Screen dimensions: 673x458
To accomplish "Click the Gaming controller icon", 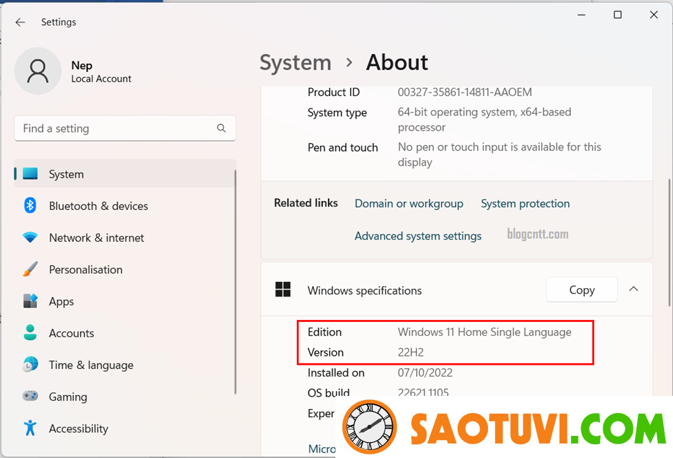I will (30, 396).
